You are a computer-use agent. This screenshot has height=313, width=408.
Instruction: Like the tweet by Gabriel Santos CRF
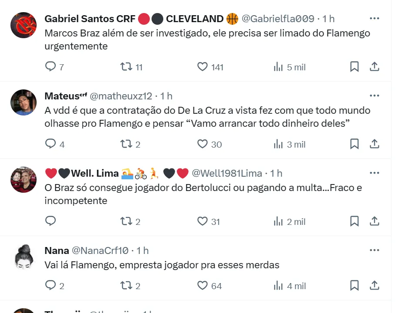pyautogui.click(x=202, y=66)
